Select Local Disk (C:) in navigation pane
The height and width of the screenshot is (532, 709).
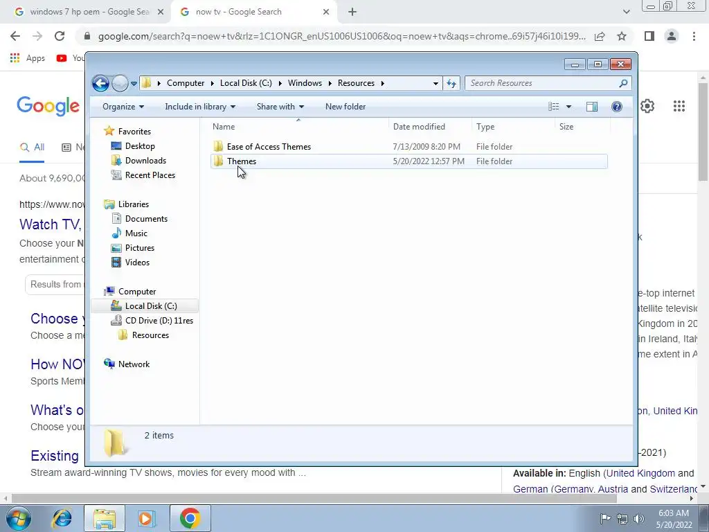click(145, 306)
